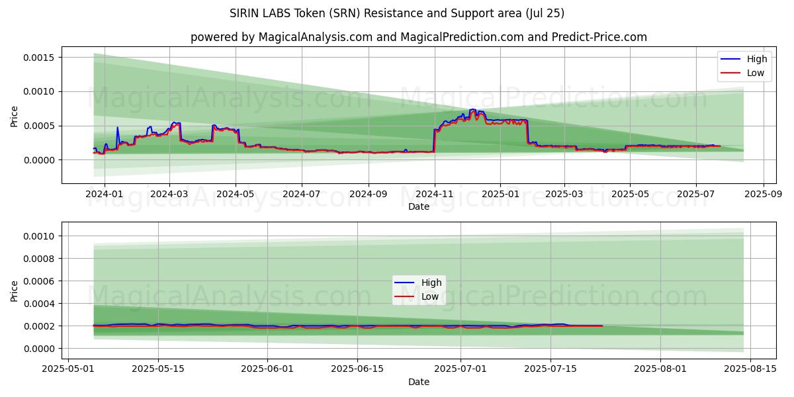The width and height of the screenshot is (794, 397).
Task: Click the 'Date' axis title under the bottom chart
Action: point(419,382)
